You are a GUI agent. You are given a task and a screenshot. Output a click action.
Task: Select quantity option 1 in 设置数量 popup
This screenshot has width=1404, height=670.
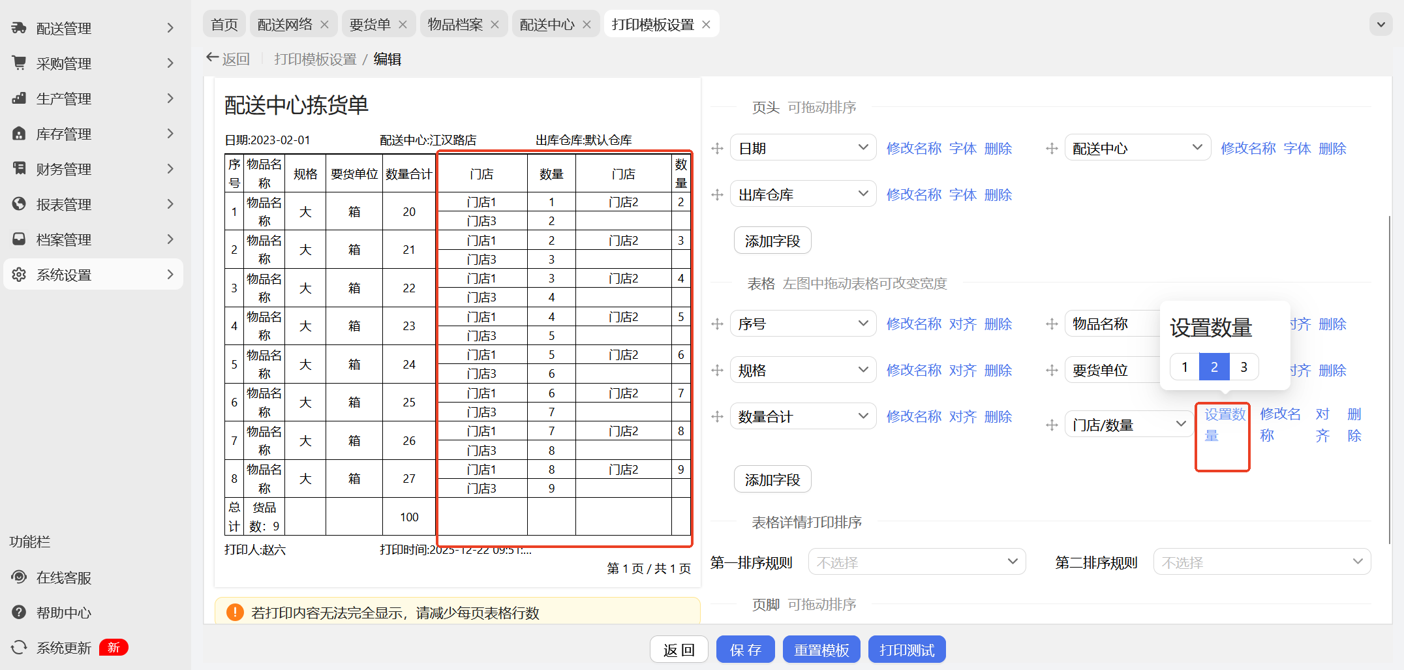click(1185, 367)
